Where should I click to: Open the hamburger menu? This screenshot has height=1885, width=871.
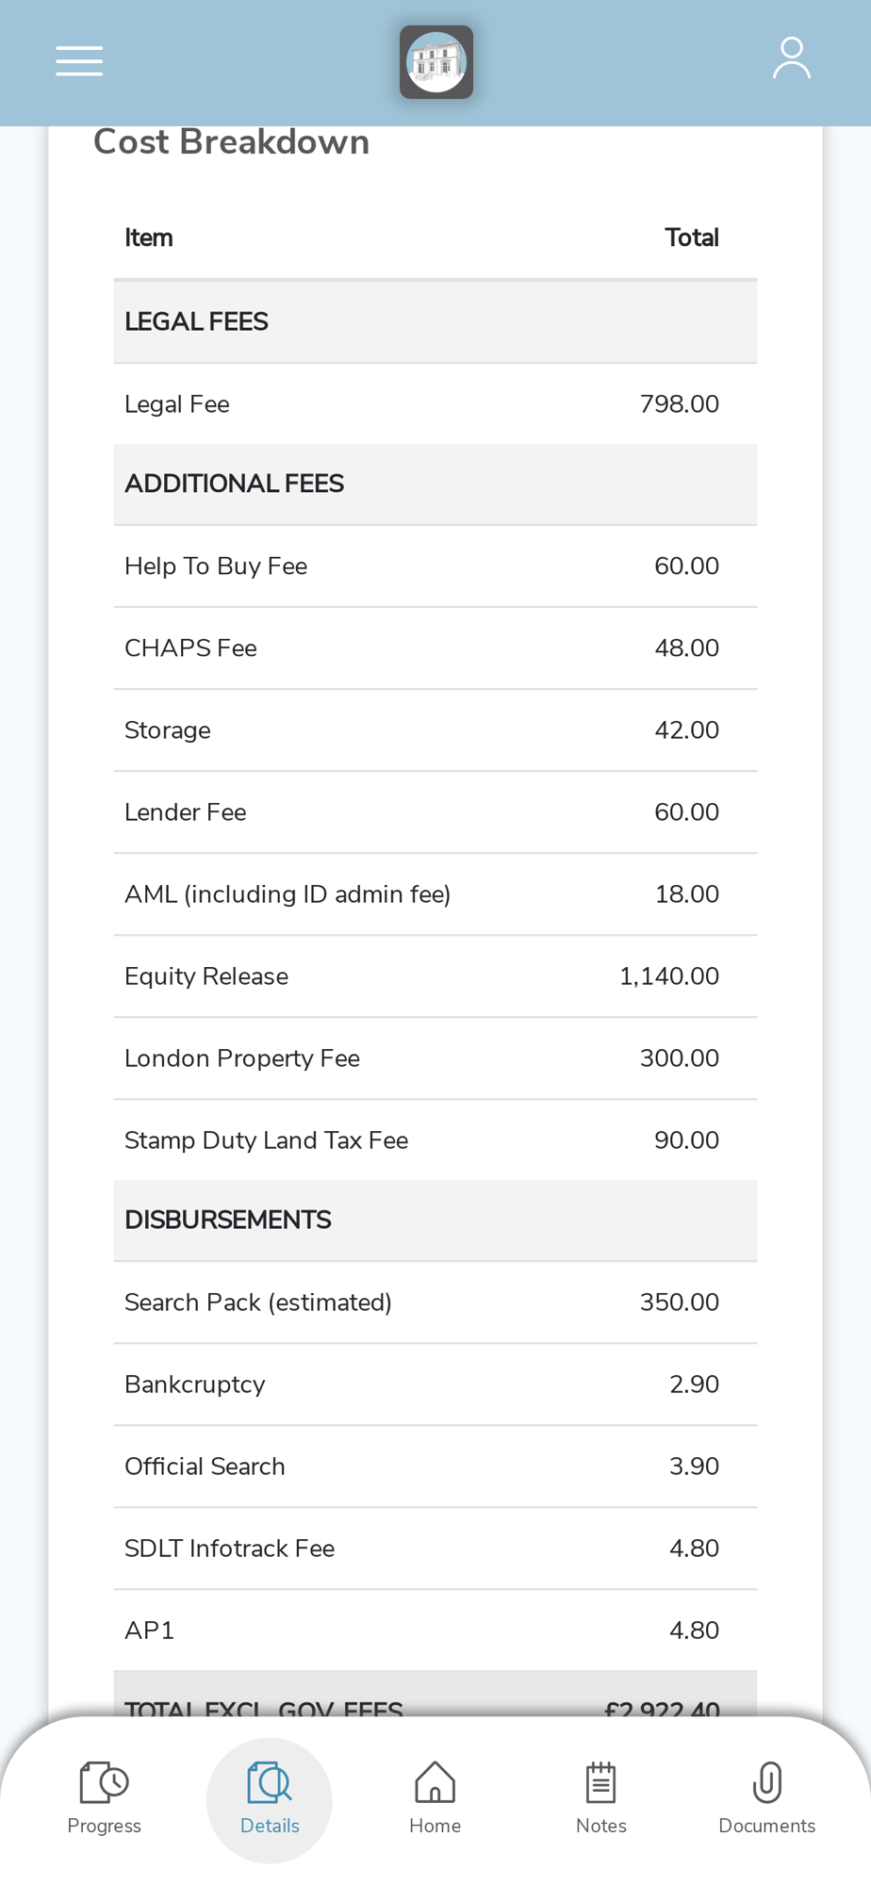(x=79, y=61)
